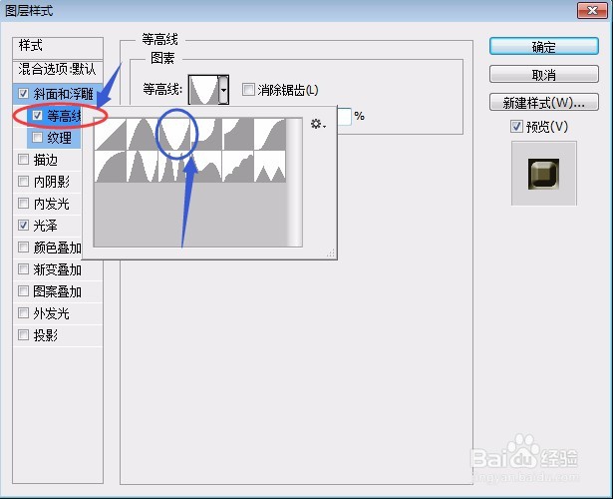Viewport: 613px width, 499px height.
Task: Toggle the 预览(V) checkbox
Action: pyautogui.click(x=516, y=127)
